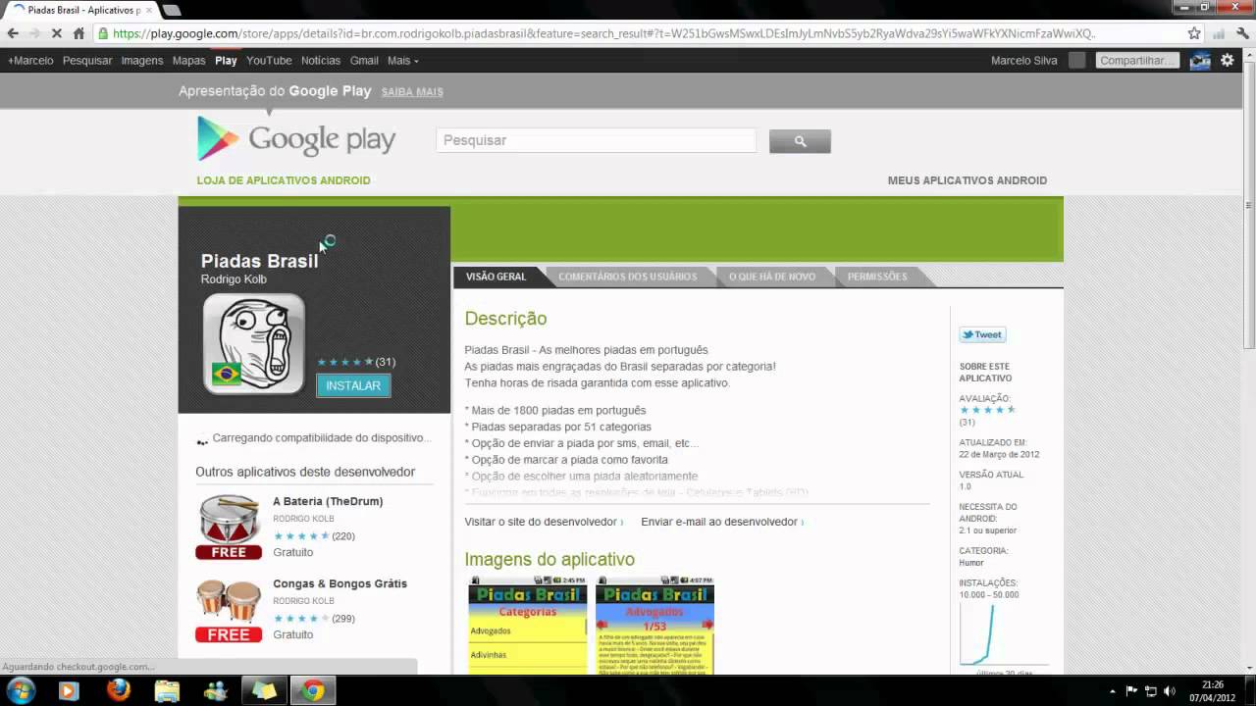Stop loading the page in Chrome toolbar
Screen dimensions: 1256x706
click(56, 33)
